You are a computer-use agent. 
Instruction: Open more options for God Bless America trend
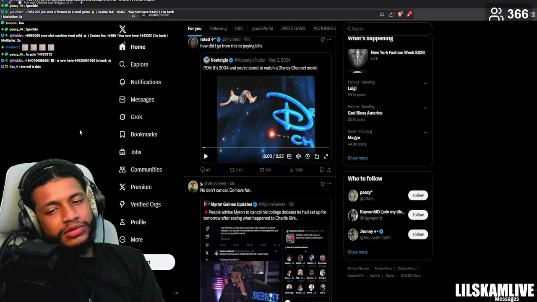coord(425,108)
